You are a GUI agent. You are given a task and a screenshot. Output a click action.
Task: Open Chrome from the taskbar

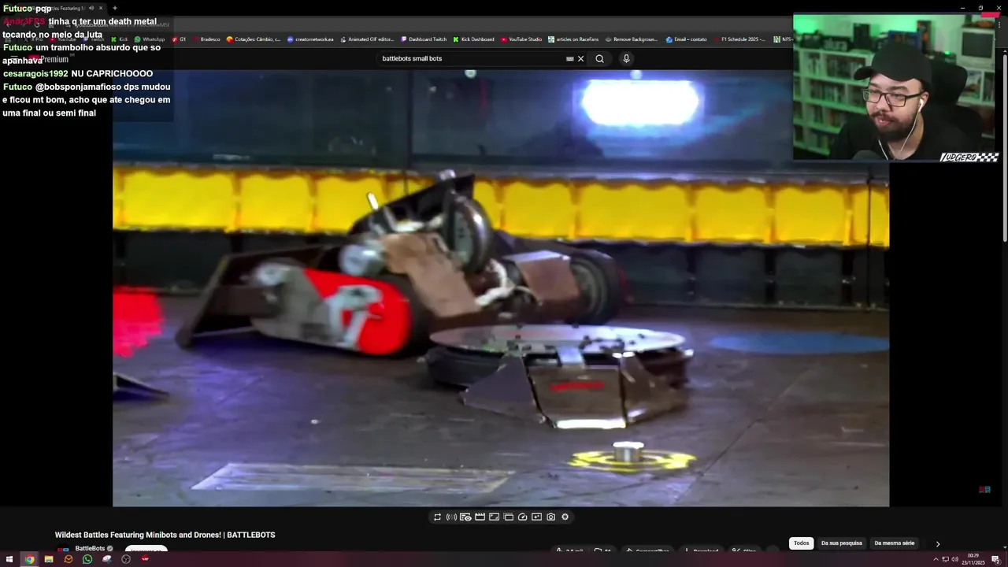pos(29,559)
